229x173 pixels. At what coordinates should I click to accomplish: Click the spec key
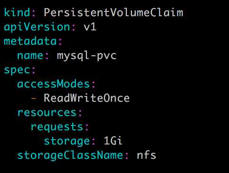pyautogui.click(x=17, y=70)
